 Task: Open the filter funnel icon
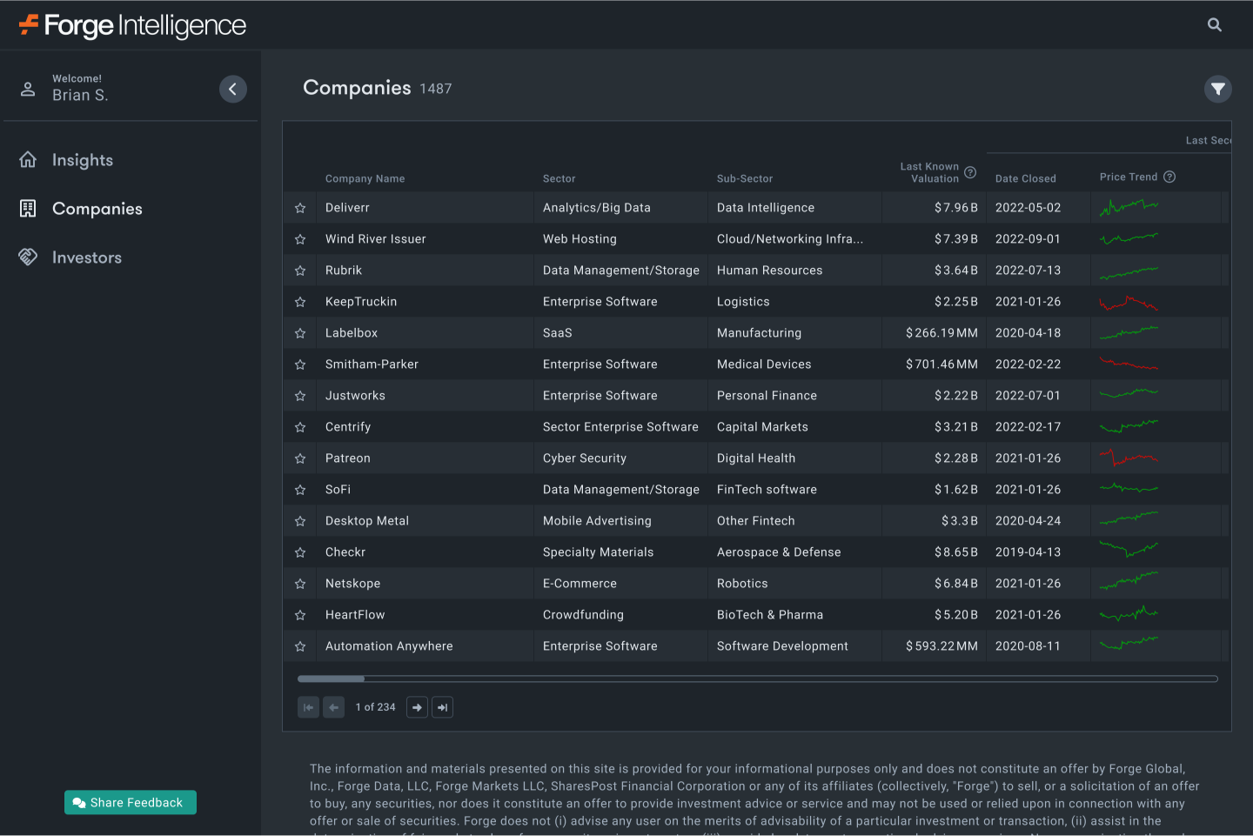[1218, 89]
